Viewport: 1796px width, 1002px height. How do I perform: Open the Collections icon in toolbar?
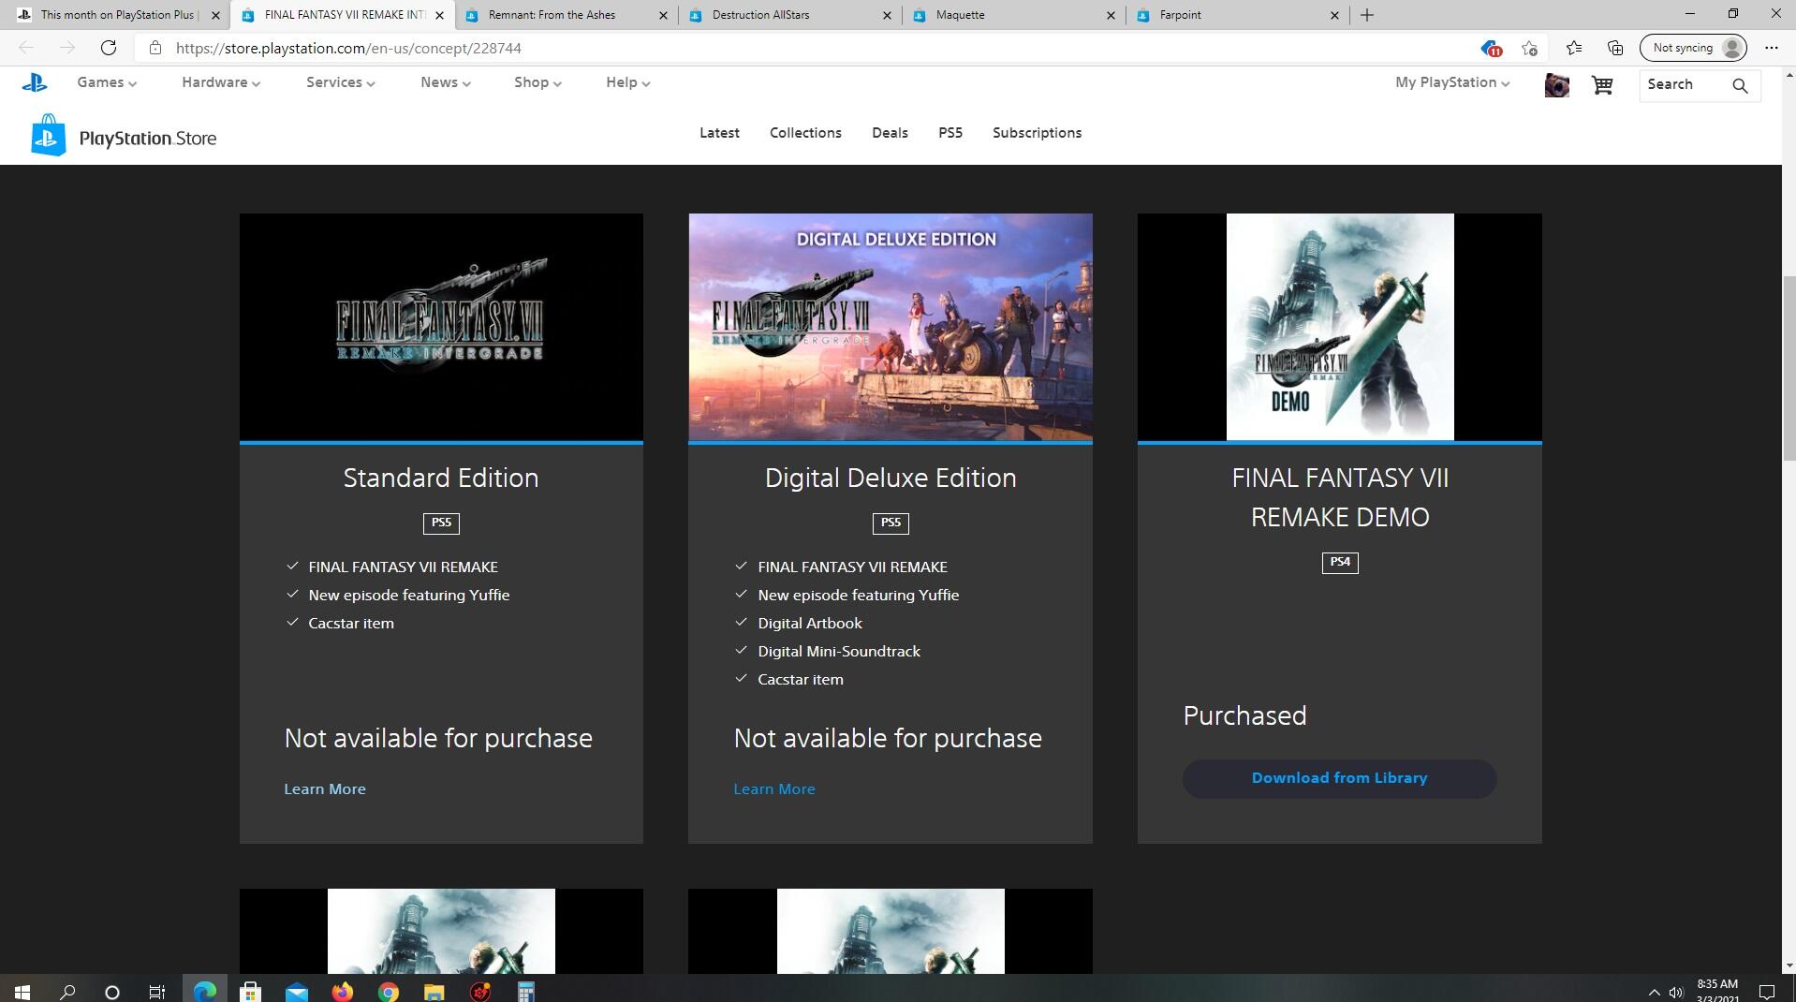[1615, 48]
